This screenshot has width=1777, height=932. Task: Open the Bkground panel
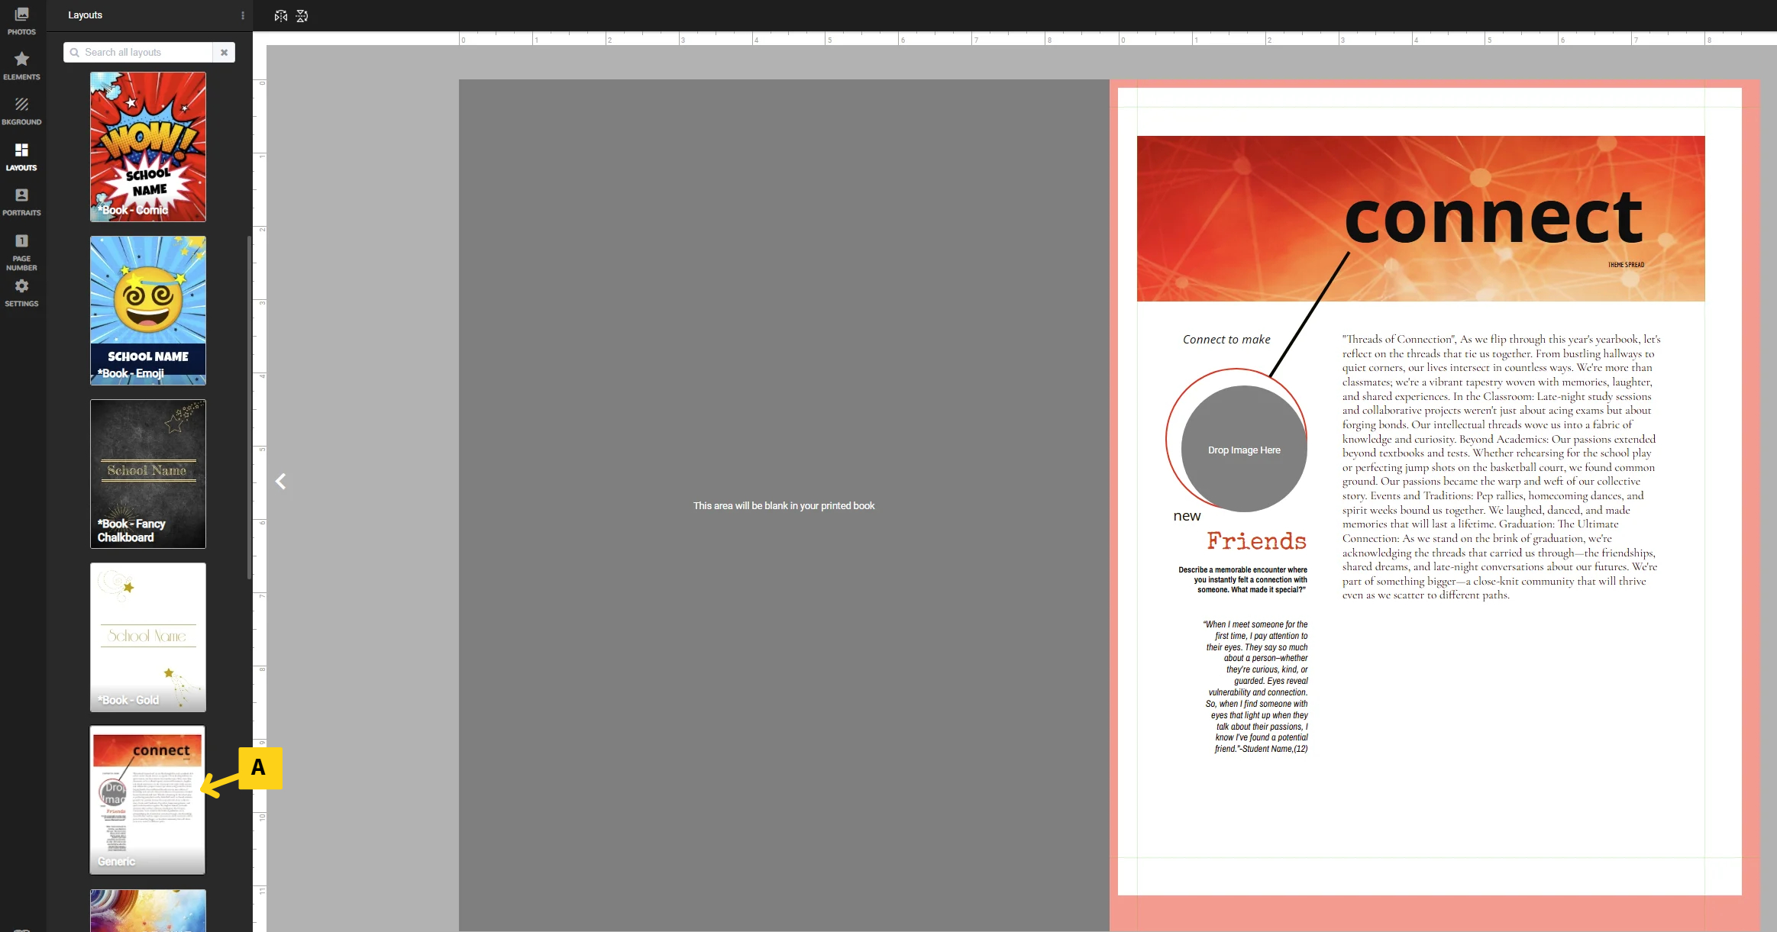tap(21, 110)
